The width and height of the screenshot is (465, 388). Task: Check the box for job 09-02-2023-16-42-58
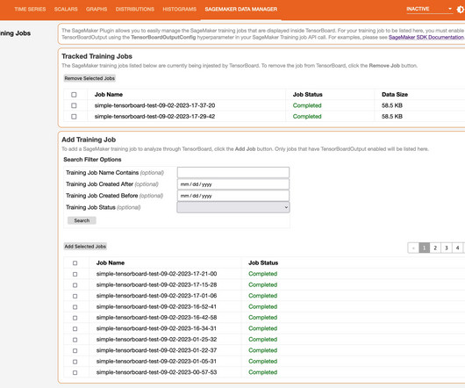[x=75, y=318]
